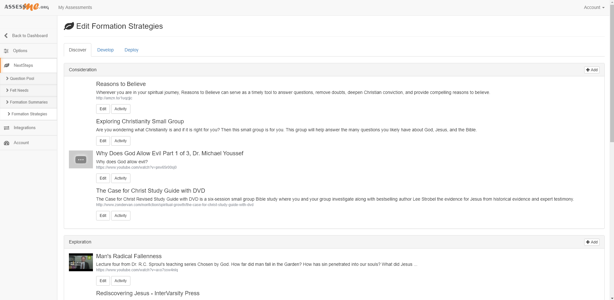The image size is (614, 300).
Task: Click the Man's Radical Fallenness title
Action: [x=129, y=256]
